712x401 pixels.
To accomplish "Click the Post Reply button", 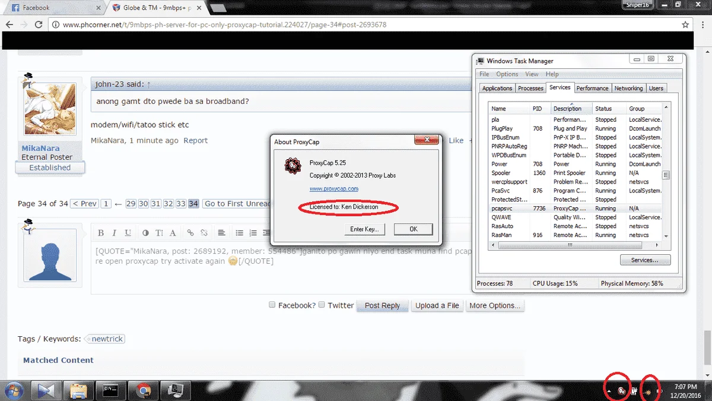I will click(382, 305).
